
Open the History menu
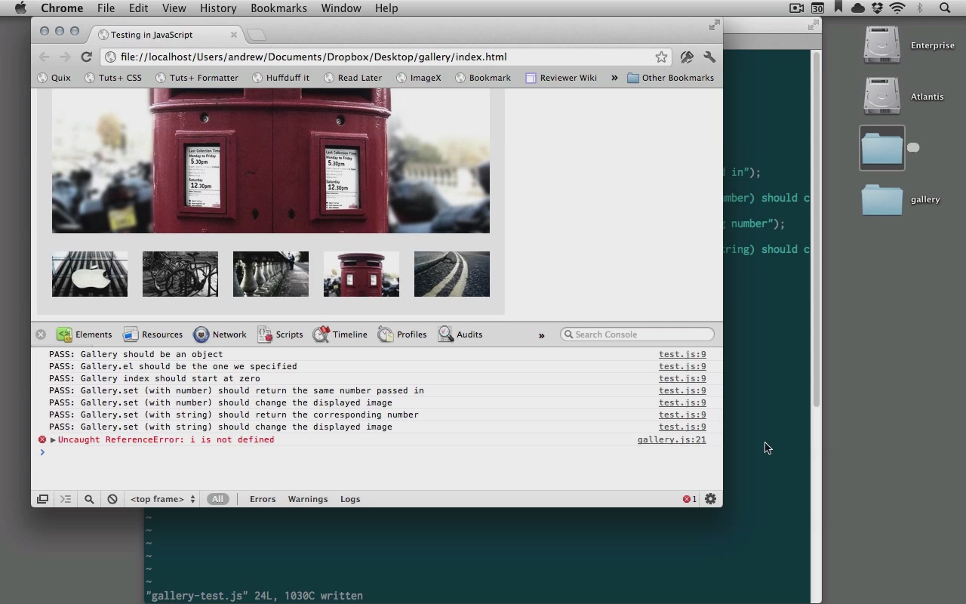point(218,8)
